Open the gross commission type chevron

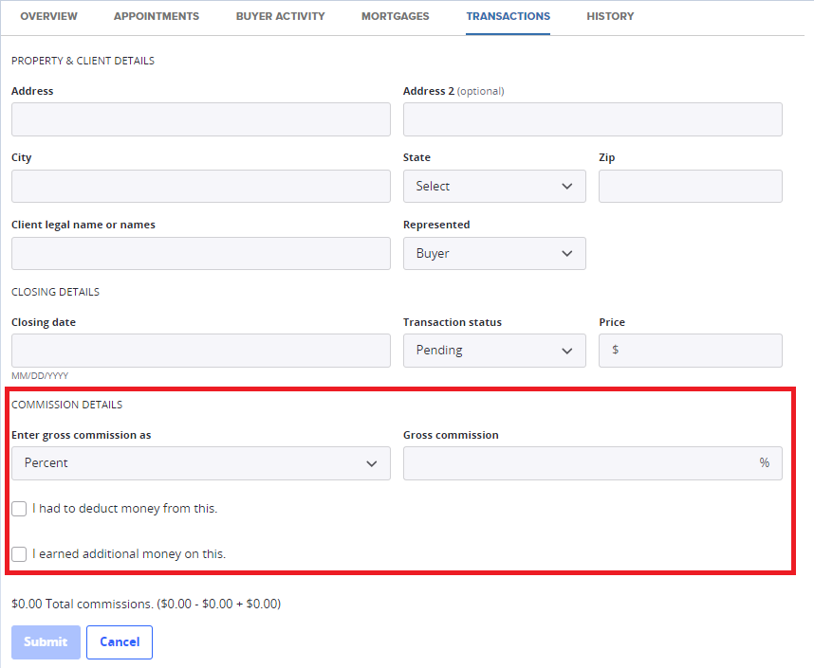coord(372,463)
